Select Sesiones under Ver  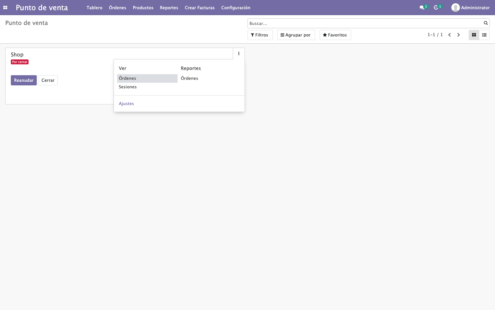pos(147,87)
